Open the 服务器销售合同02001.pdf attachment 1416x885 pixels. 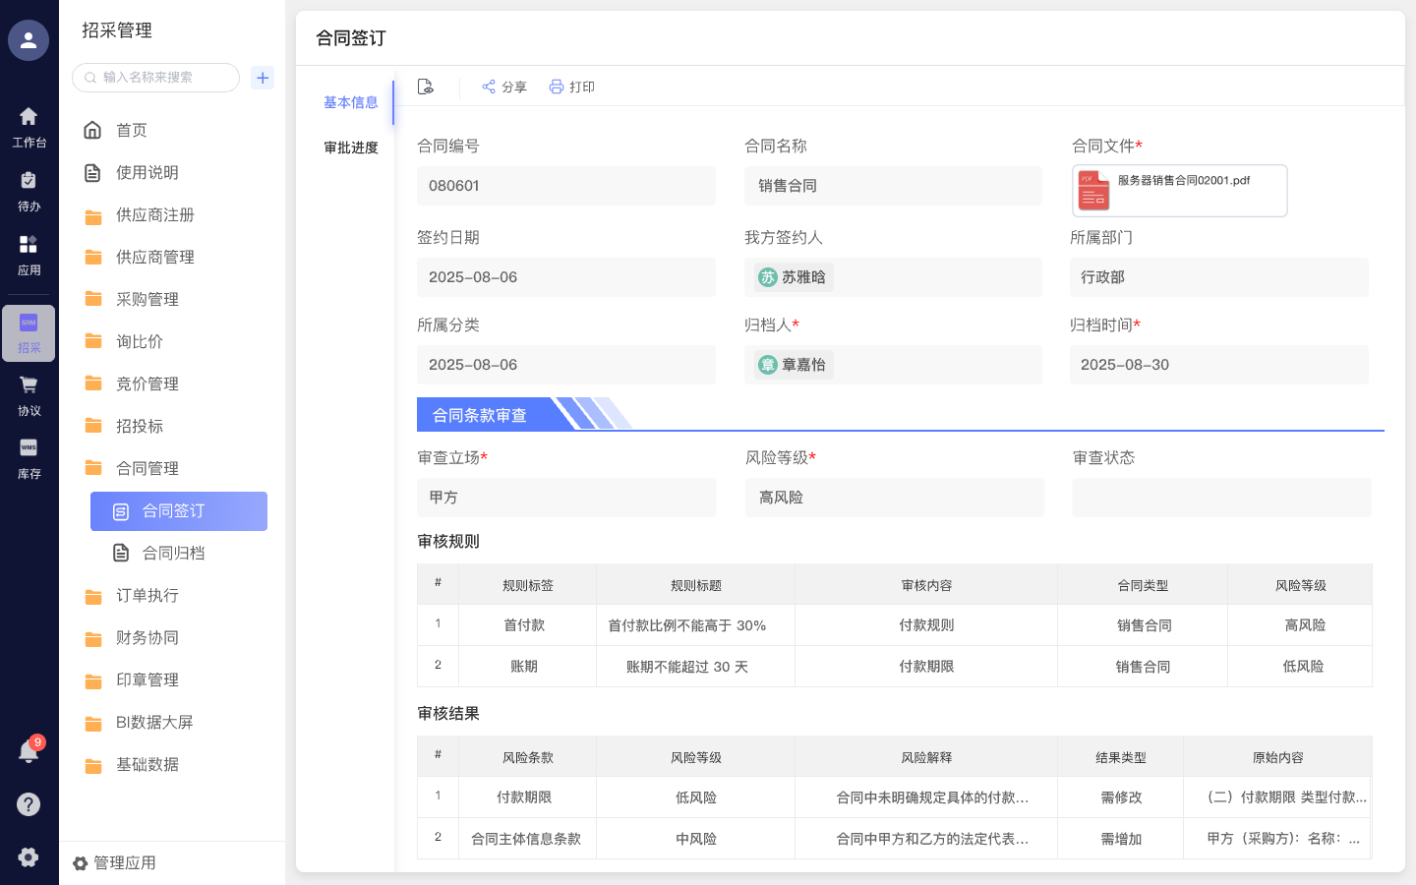click(x=1179, y=190)
